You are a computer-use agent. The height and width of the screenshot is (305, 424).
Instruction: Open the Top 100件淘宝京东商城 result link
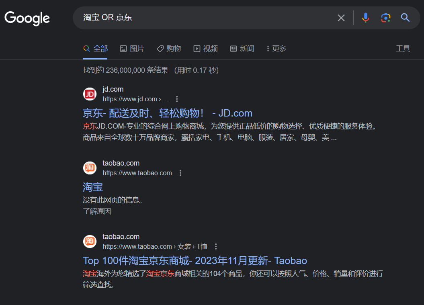tap(195, 261)
